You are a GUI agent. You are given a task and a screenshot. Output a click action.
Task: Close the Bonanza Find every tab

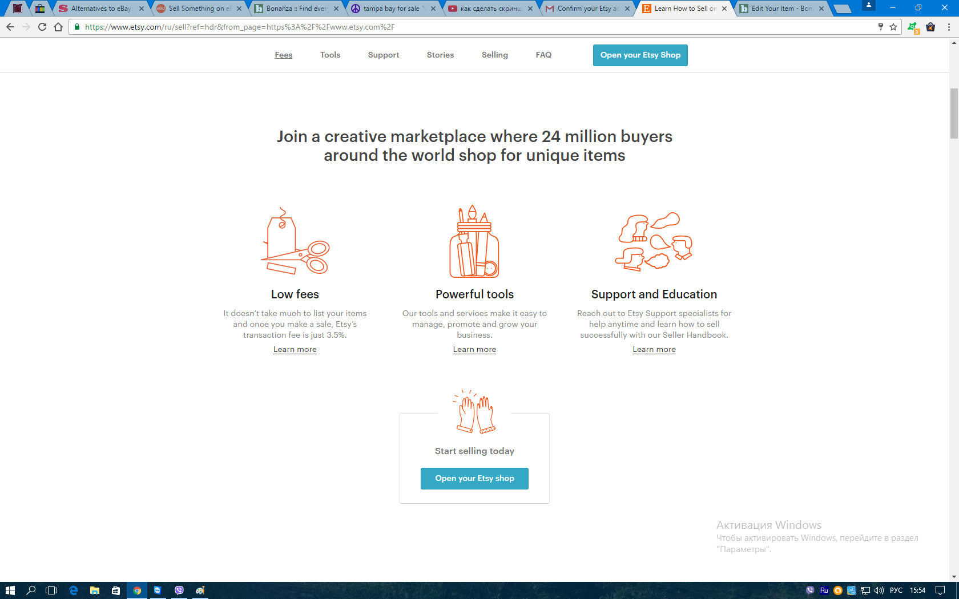coord(336,9)
